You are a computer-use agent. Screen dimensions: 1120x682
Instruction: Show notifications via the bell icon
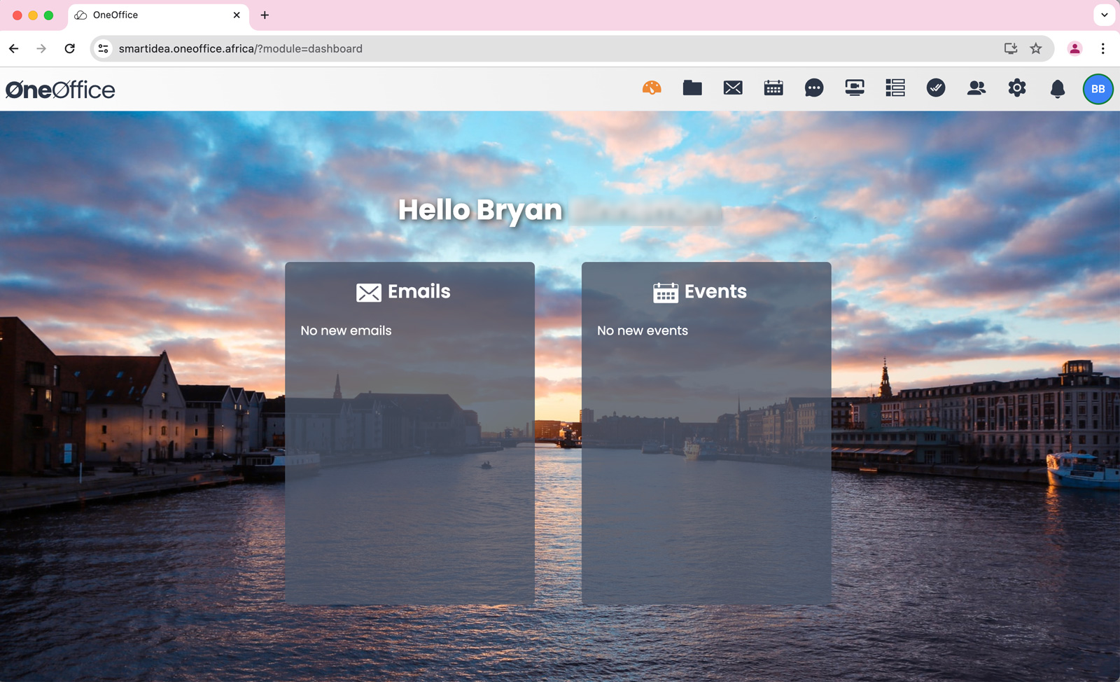point(1058,89)
